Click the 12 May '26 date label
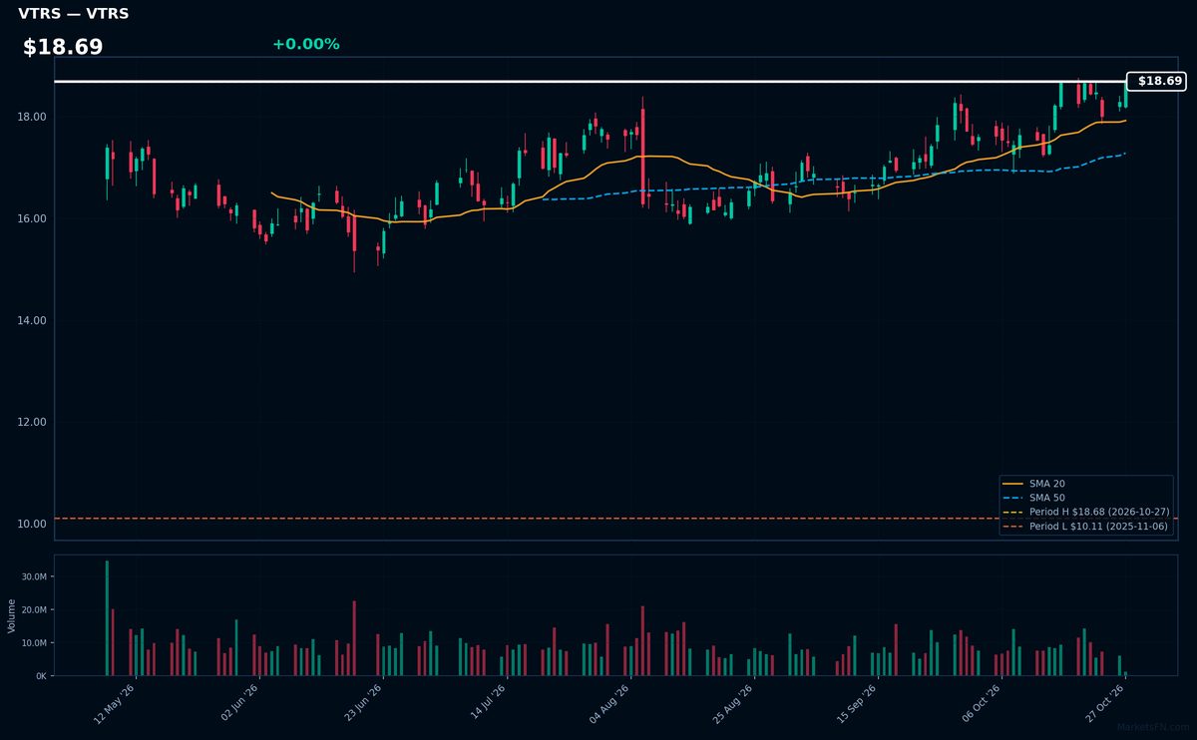This screenshot has height=740, width=1197. point(115,704)
